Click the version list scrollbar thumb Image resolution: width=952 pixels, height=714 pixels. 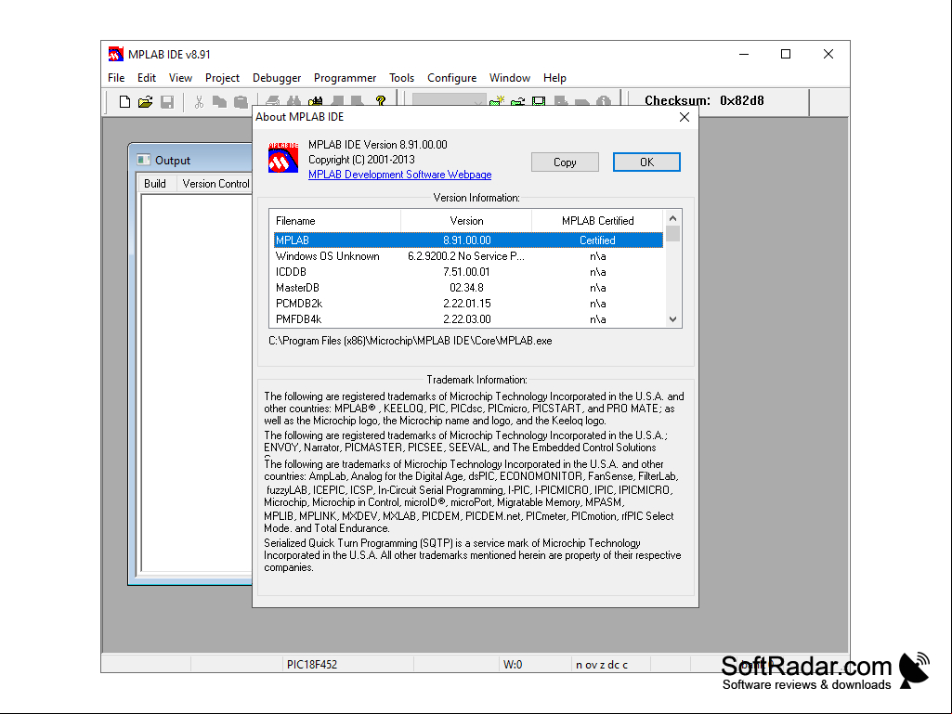click(672, 234)
